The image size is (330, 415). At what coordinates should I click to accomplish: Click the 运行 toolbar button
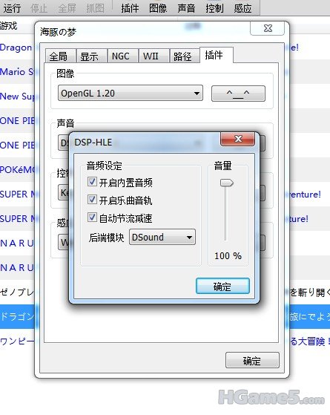[x=12, y=8]
